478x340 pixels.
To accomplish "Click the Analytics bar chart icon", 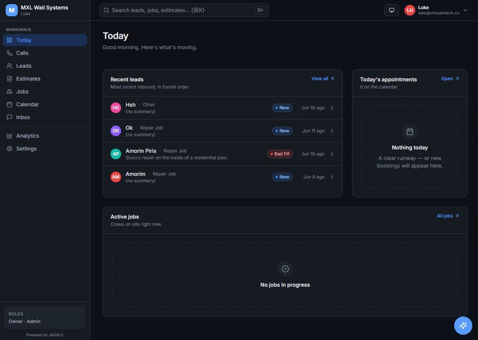I will click(9, 136).
